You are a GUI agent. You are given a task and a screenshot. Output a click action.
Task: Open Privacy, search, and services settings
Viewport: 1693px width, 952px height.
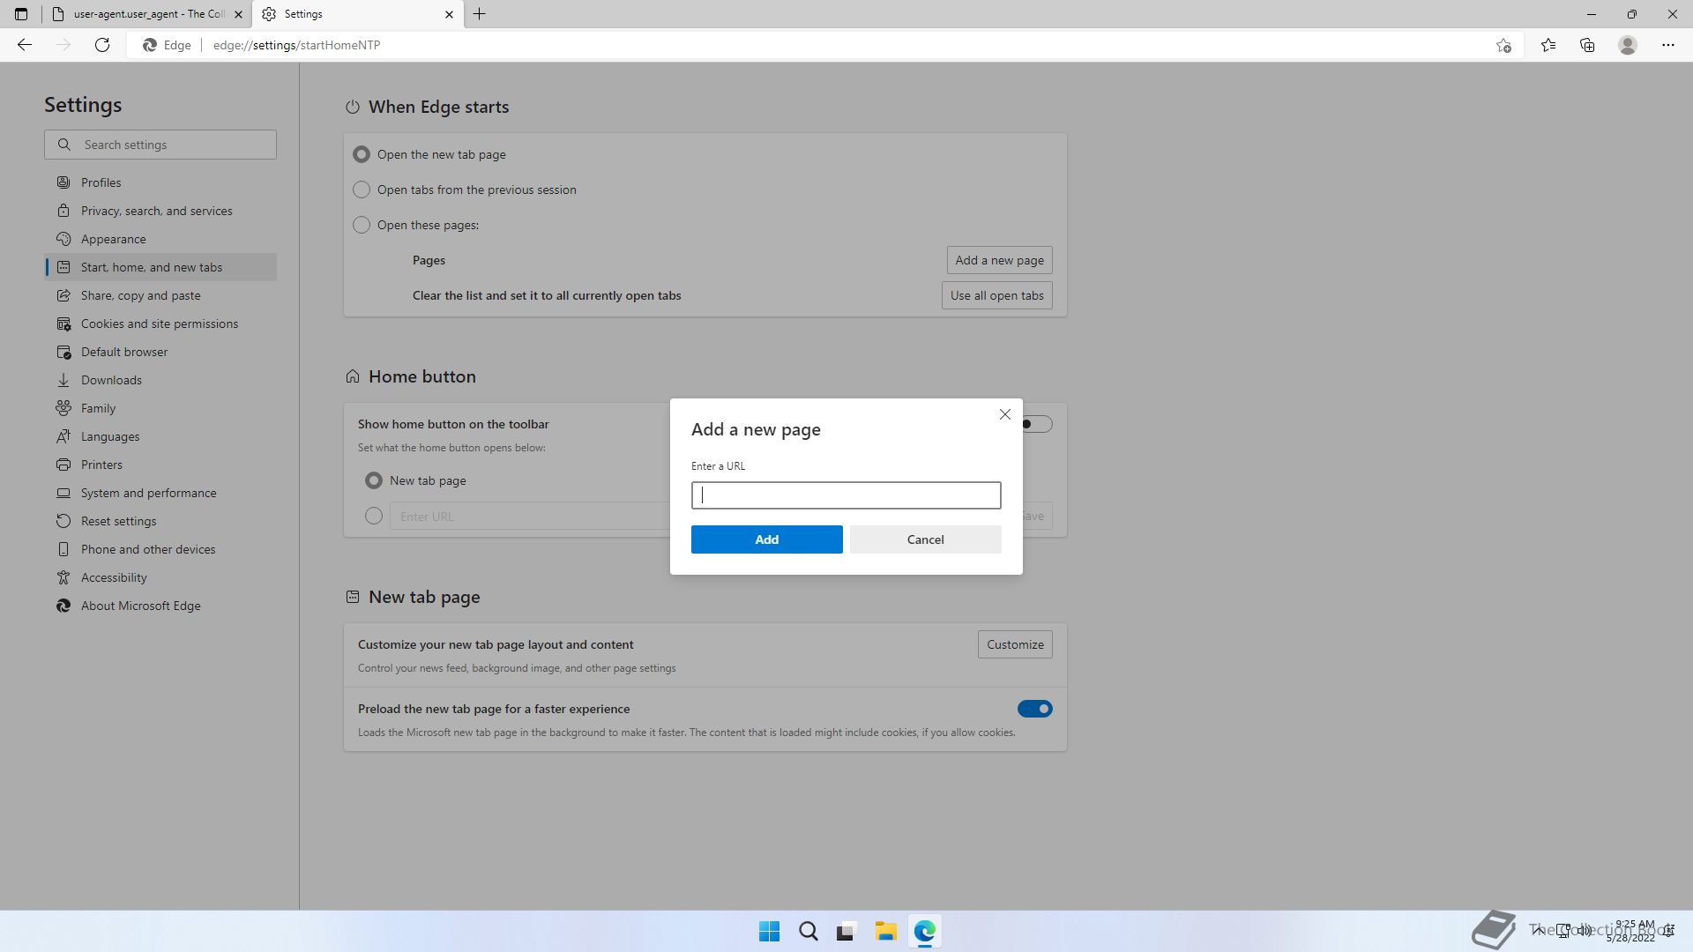(156, 211)
